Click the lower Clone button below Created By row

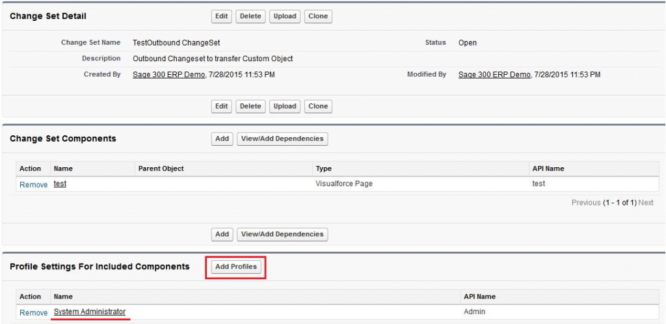318,106
